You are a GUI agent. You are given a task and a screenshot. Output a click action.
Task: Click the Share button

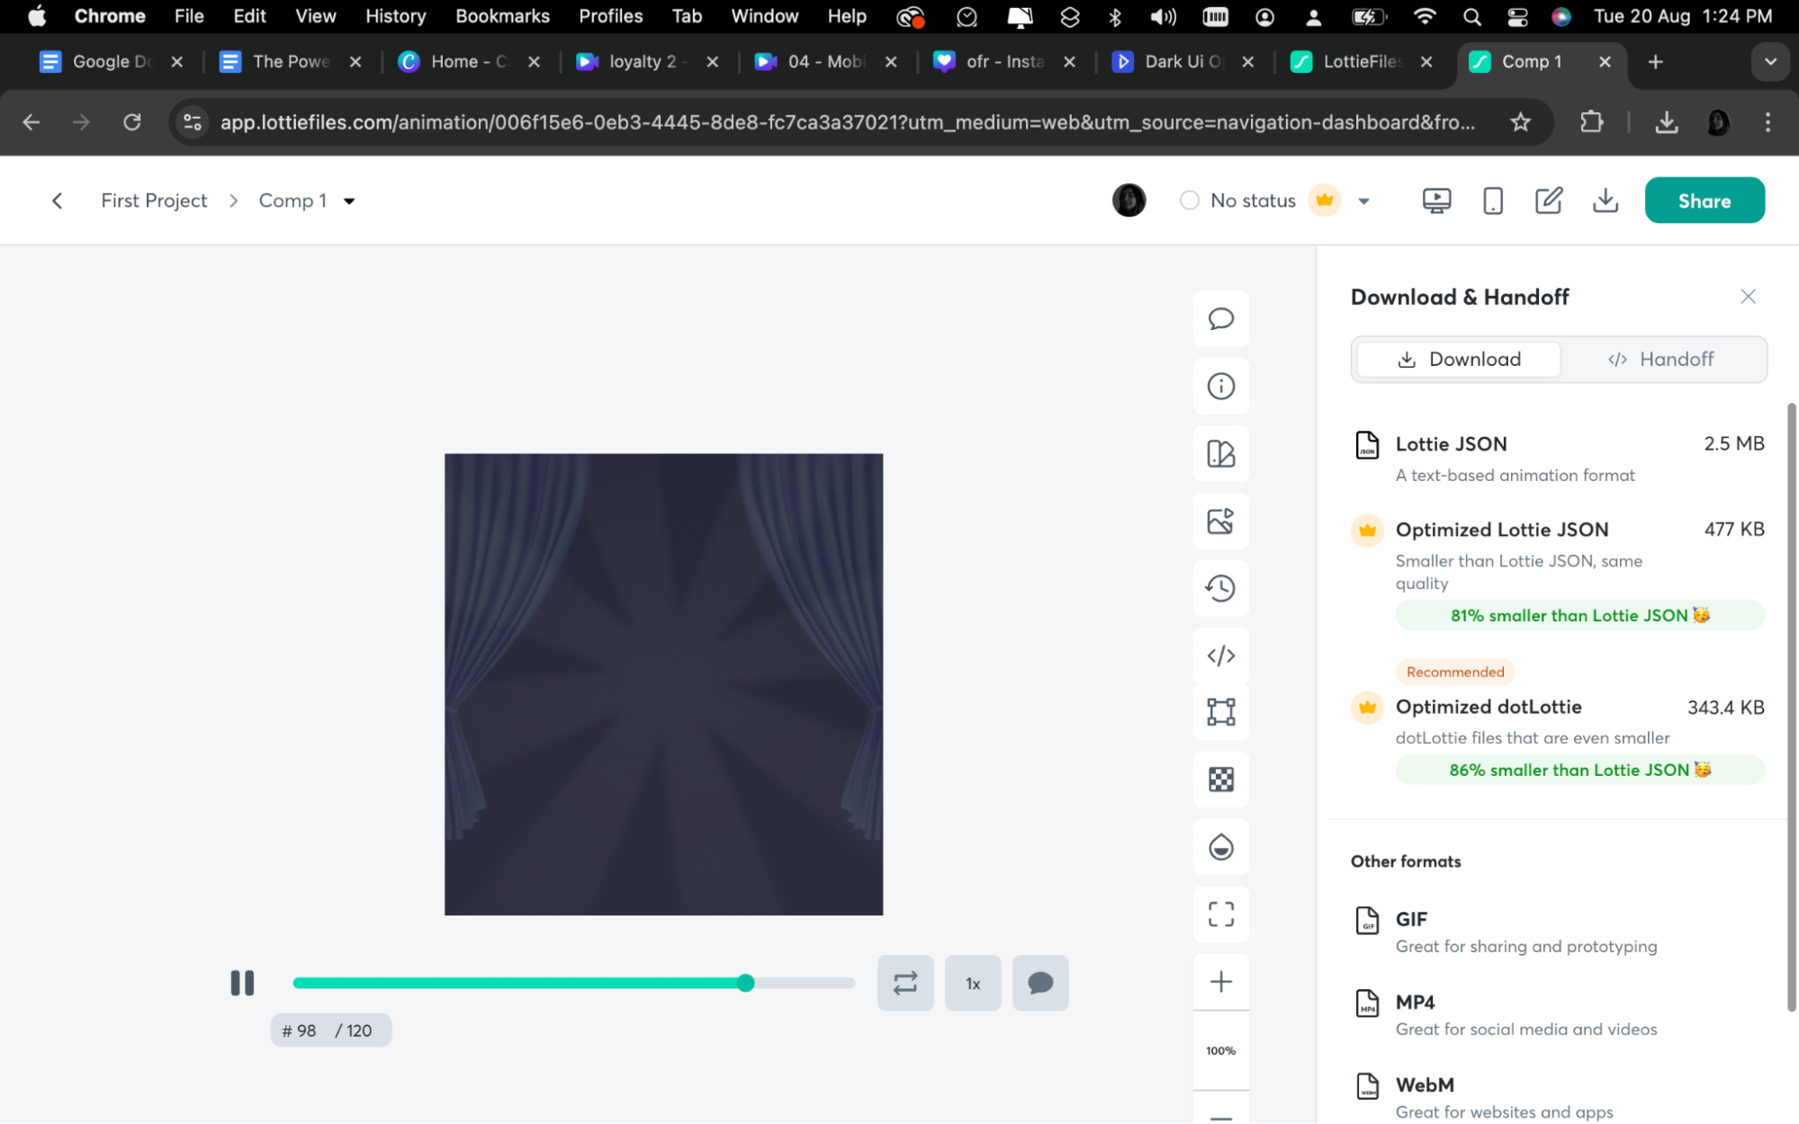pos(1704,201)
